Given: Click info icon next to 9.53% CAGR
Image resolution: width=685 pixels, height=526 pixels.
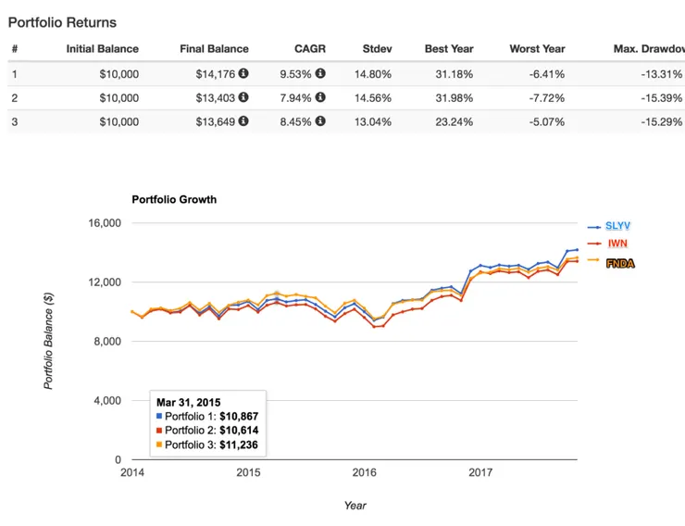Looking at the screenshot, I should pyautogui.click(x=320, y=73).
